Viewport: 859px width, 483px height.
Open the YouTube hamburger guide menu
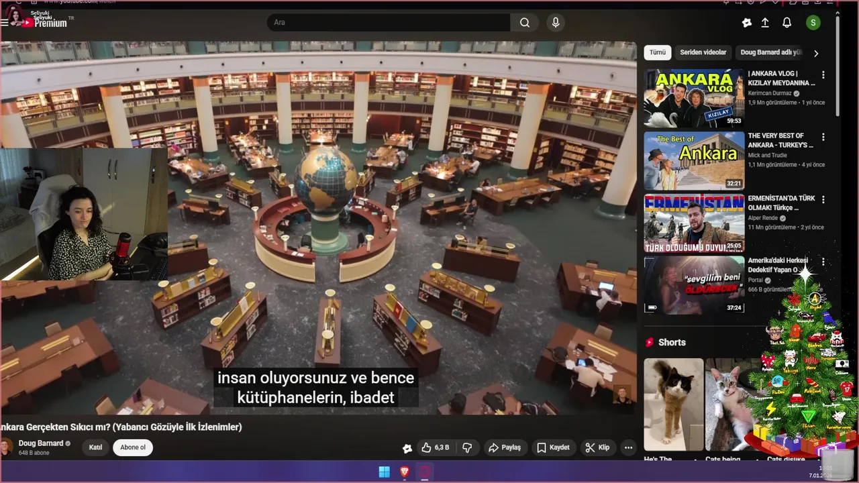tap(5, 23)
